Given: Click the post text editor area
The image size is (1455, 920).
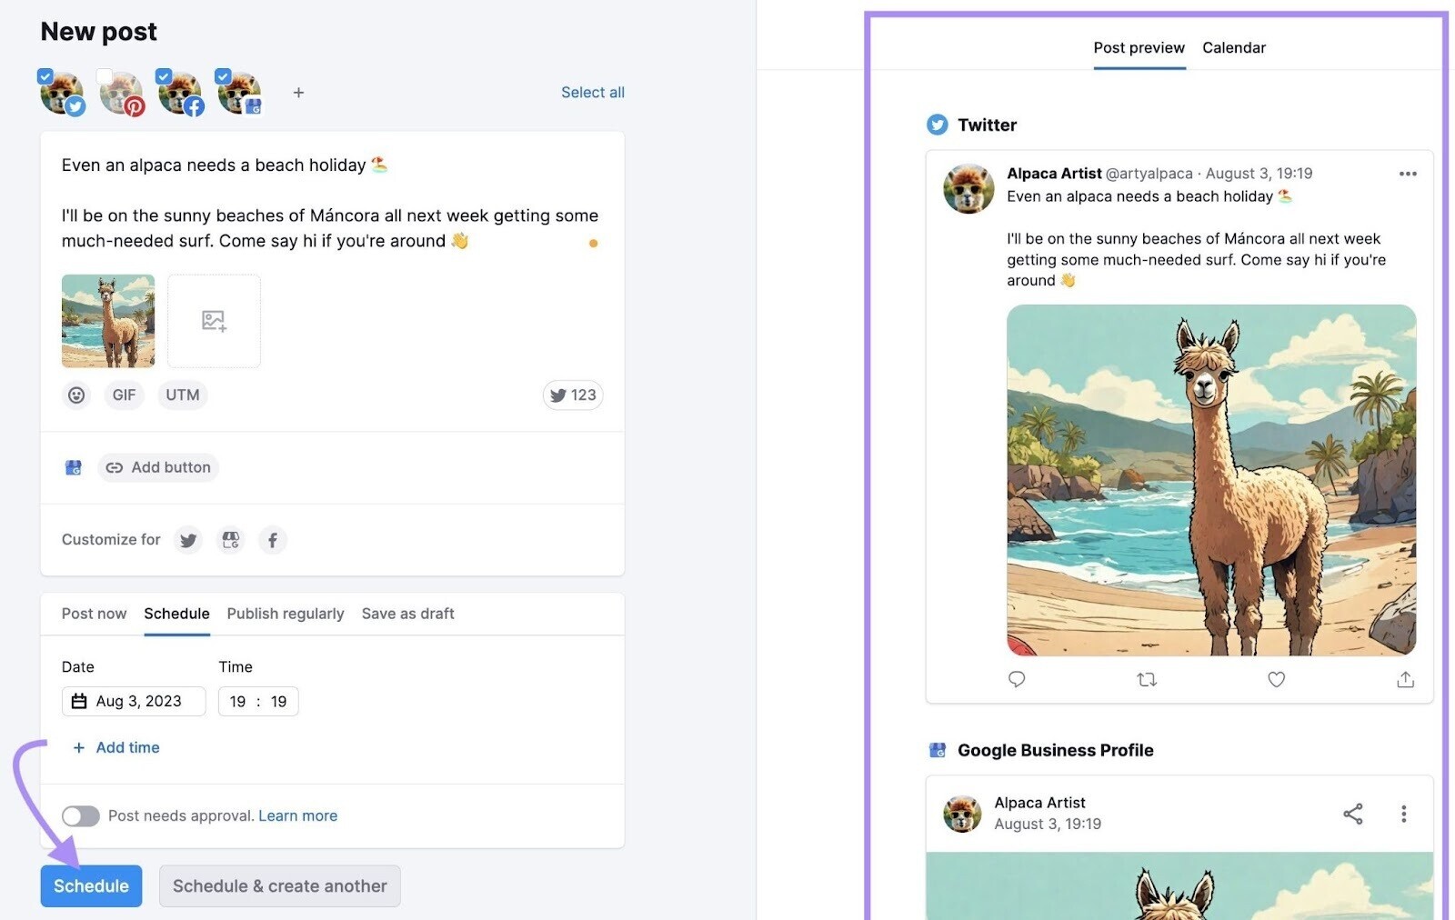Looking at the screenshot, I should click(332, 203).
